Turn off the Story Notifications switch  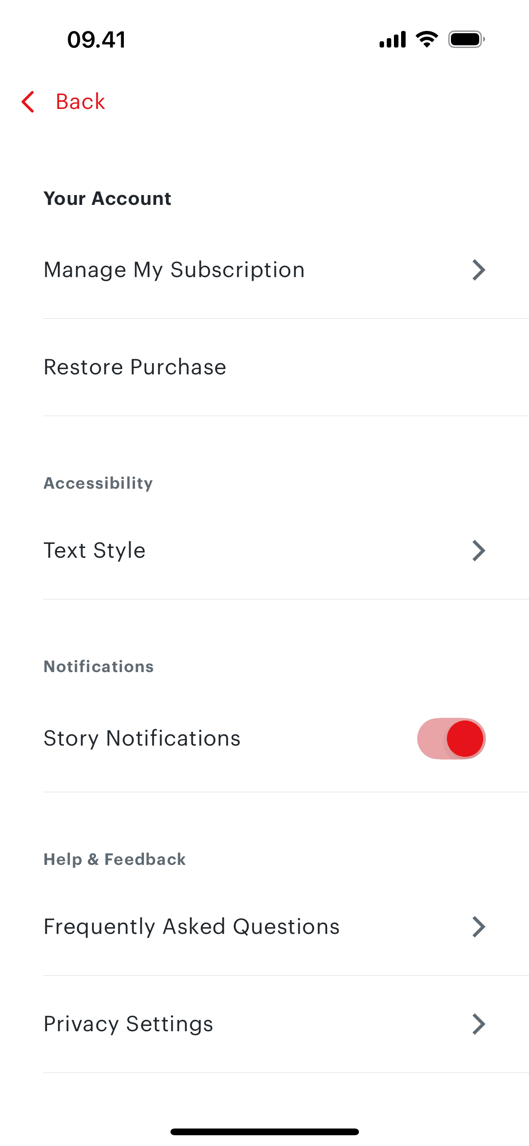click(451, 738)
